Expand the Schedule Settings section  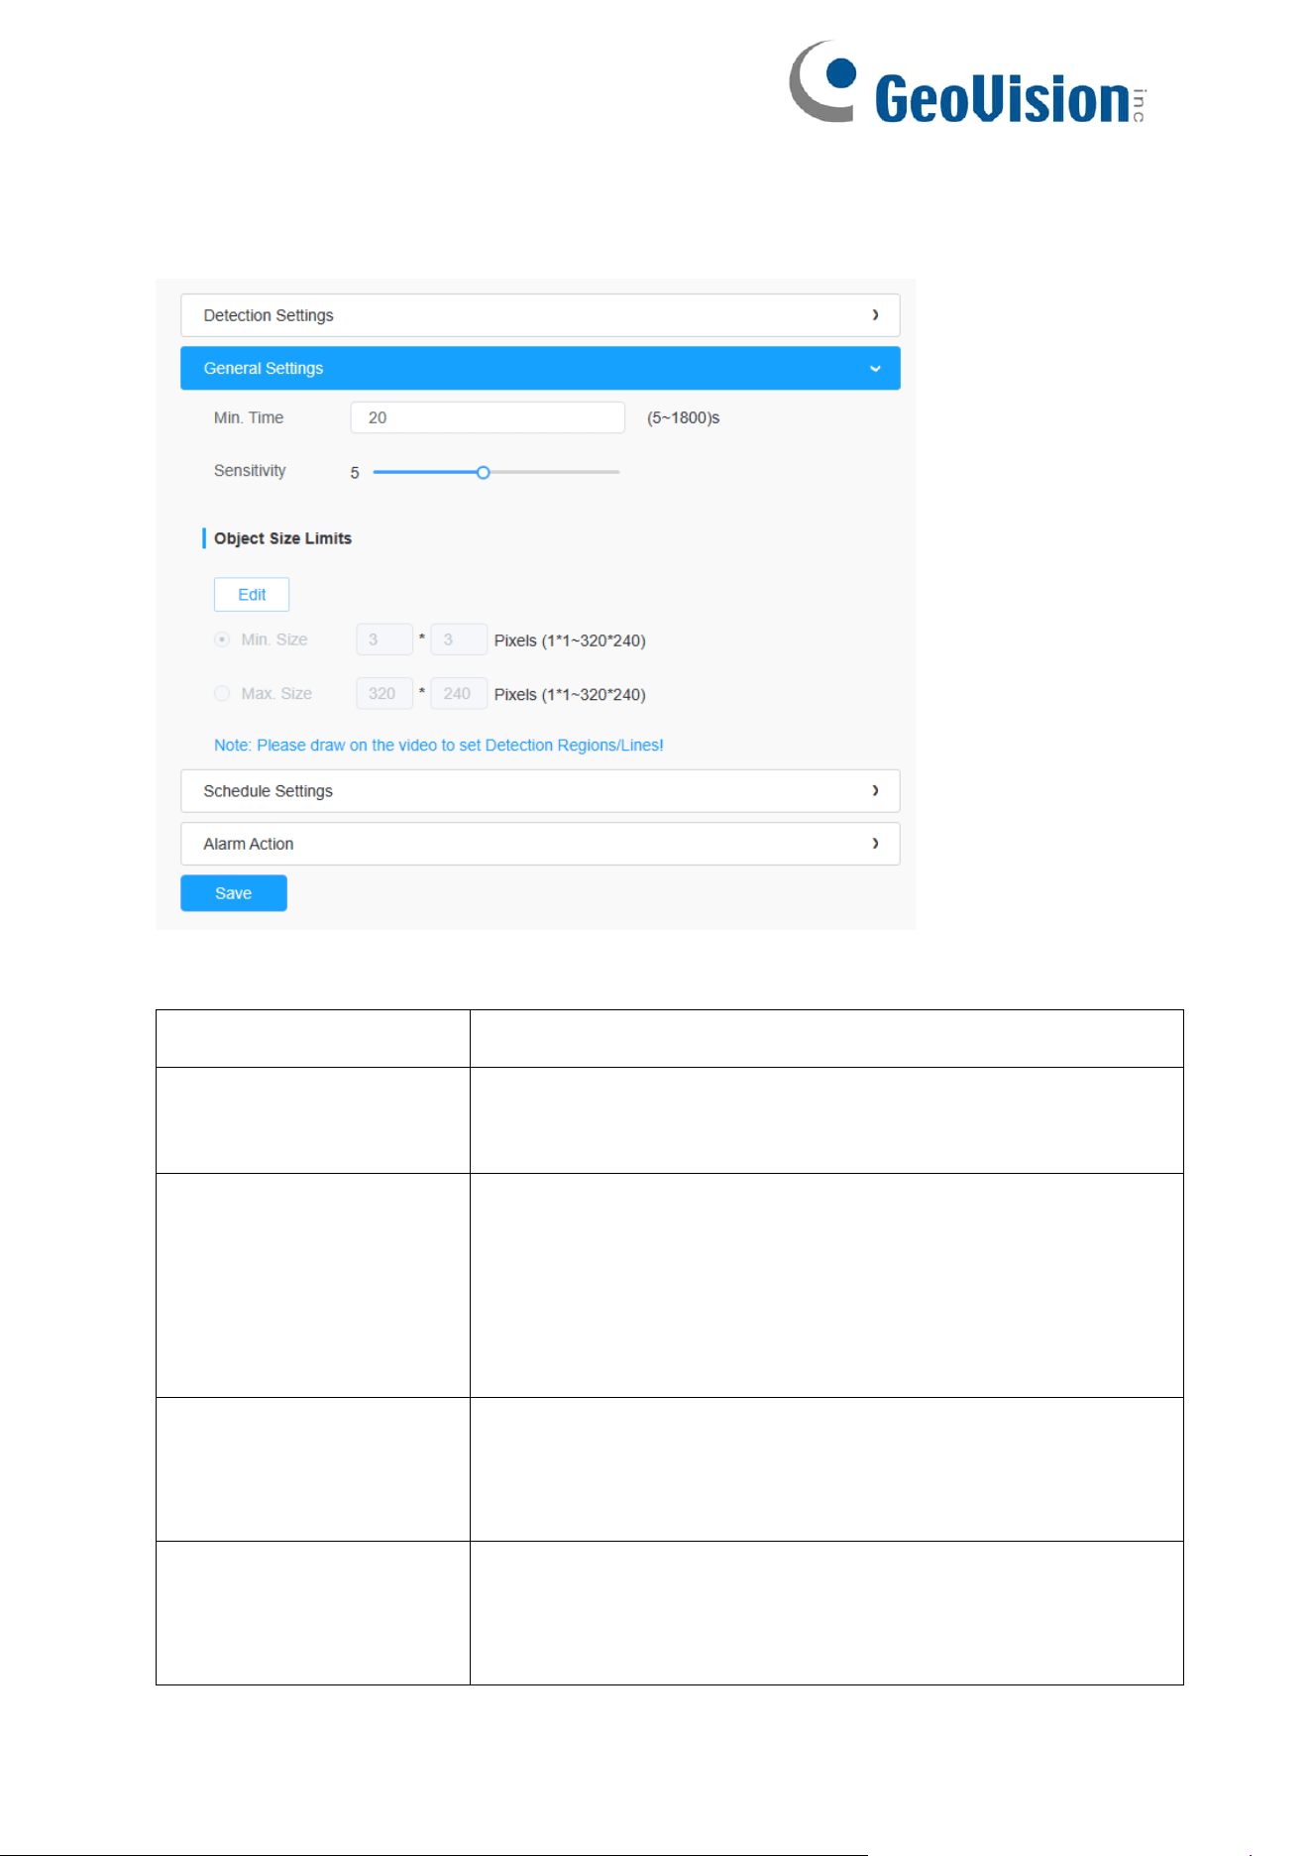(540, 791)
